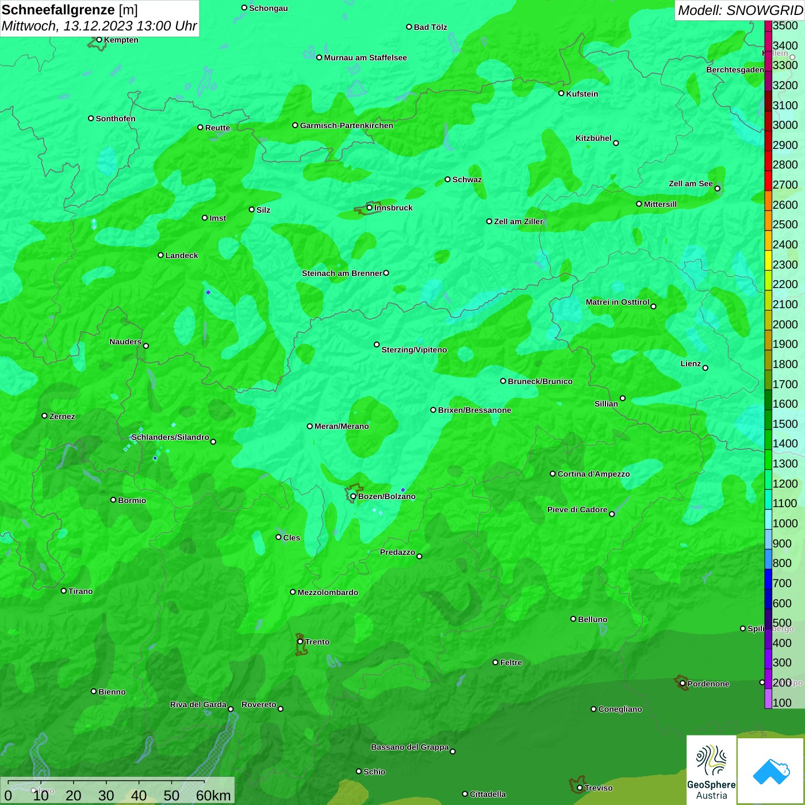The width and height of the screenshot is (805, 805).
Task: Click the blue 700 legend swatch
Action: click(768, 579)
